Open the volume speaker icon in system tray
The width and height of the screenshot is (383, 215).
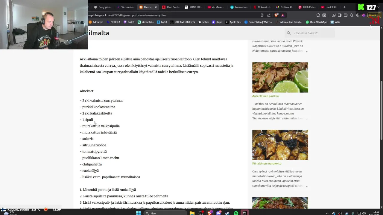[x=364, y=213]
